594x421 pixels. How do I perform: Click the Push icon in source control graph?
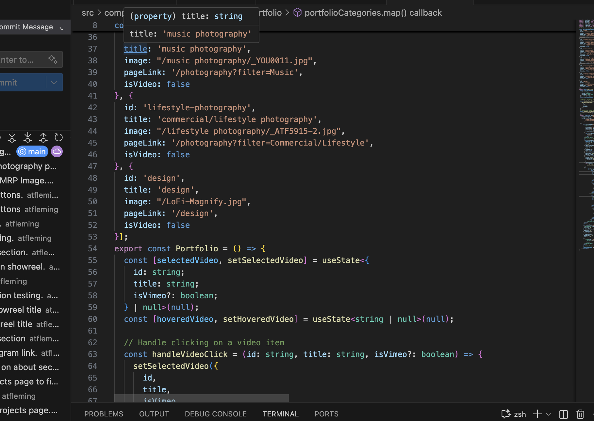click(x=43, y=137)
